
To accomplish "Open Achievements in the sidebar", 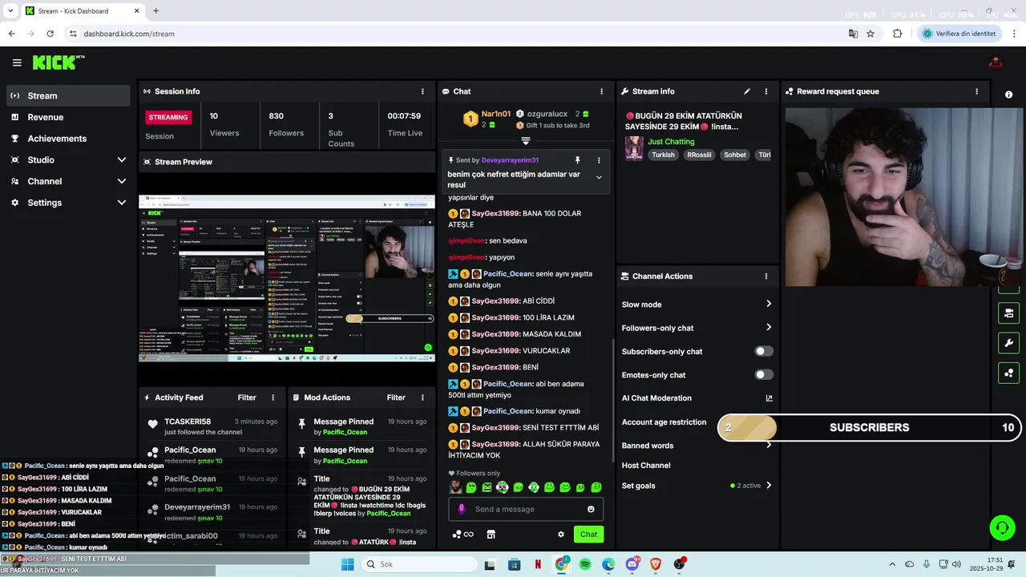I will 68,139.
